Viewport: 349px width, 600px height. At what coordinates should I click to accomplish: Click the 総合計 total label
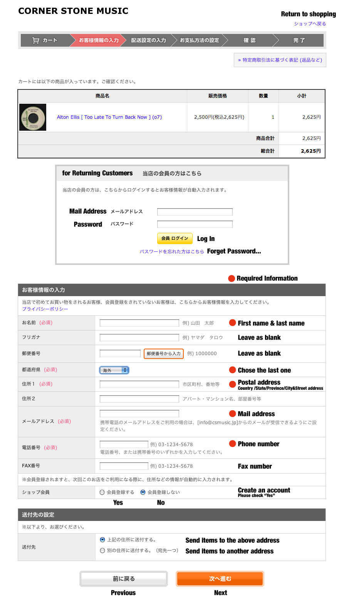coord(268,151)
